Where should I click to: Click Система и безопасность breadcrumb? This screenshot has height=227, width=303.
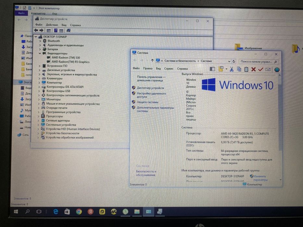click(x=180, y=61)
